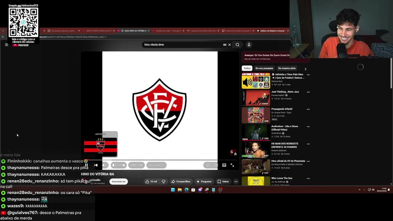Open the YouTube hamburger guide menu
The image size is (393, 221).
click(x=6, y=45)
